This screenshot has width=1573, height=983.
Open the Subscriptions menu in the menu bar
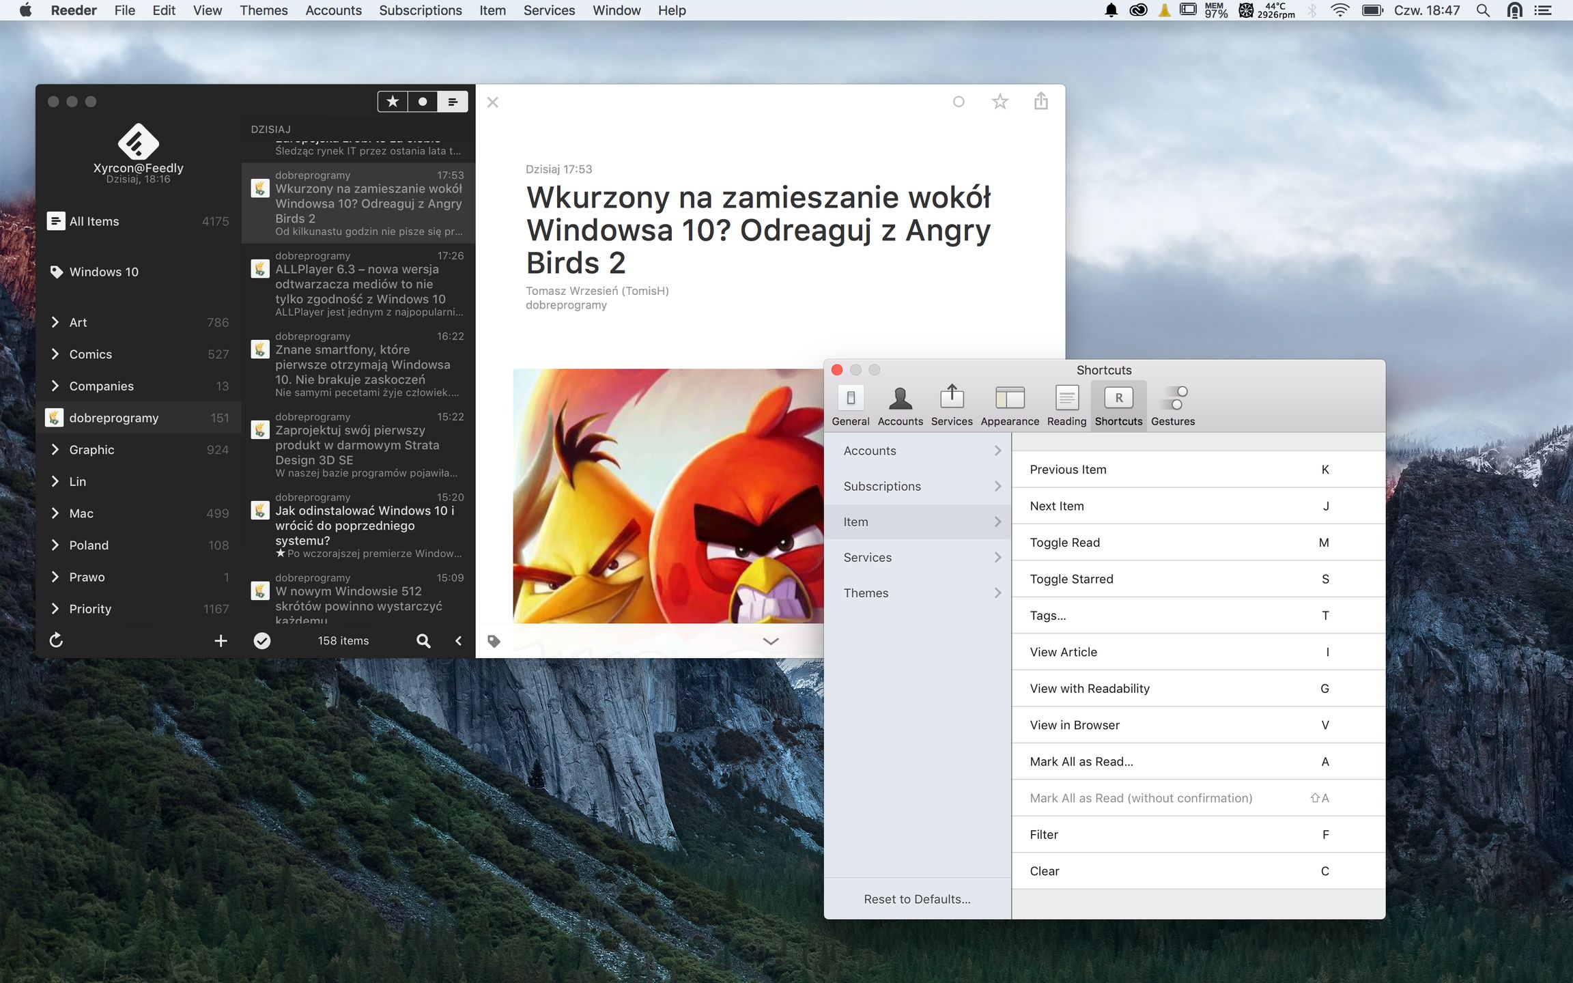pyautogui.click(x=420, y=10)
